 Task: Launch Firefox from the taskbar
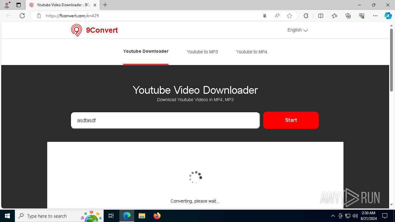(157, 216)
